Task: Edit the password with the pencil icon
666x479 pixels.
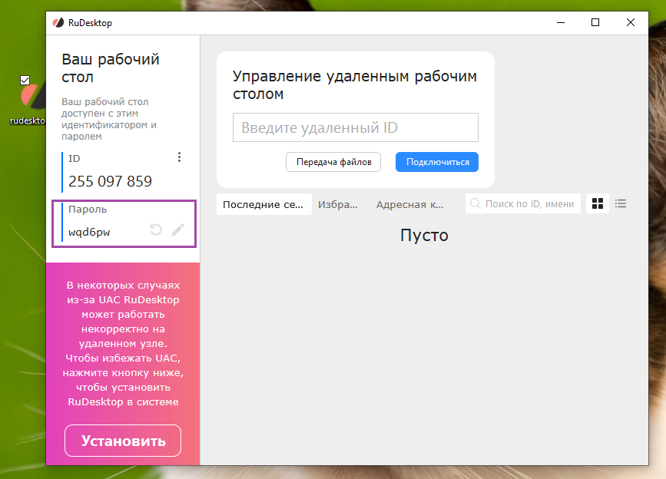Action: pos(178,230)
